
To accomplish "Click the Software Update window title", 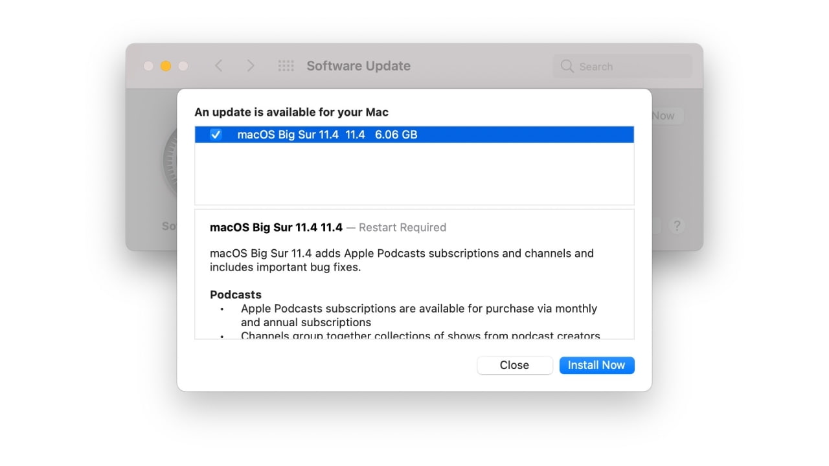I will (x=358, y=65).
